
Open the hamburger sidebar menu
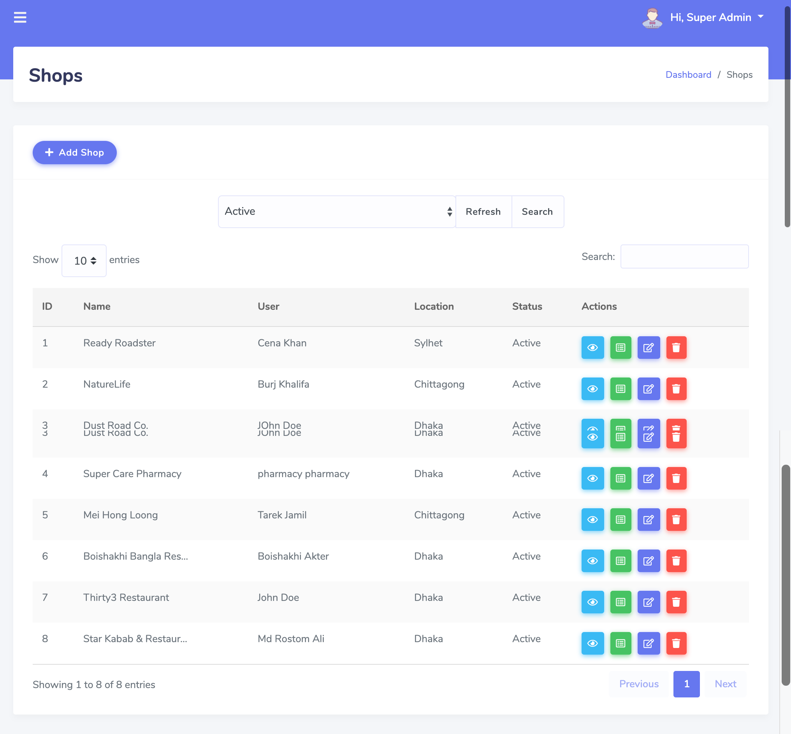pos(20,18)
